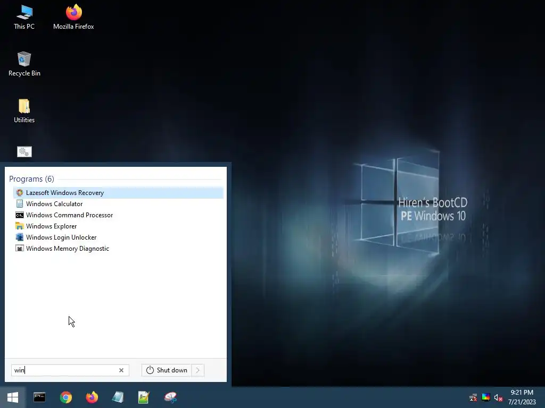Launch Firefox from the taskbar

(92, 397)
